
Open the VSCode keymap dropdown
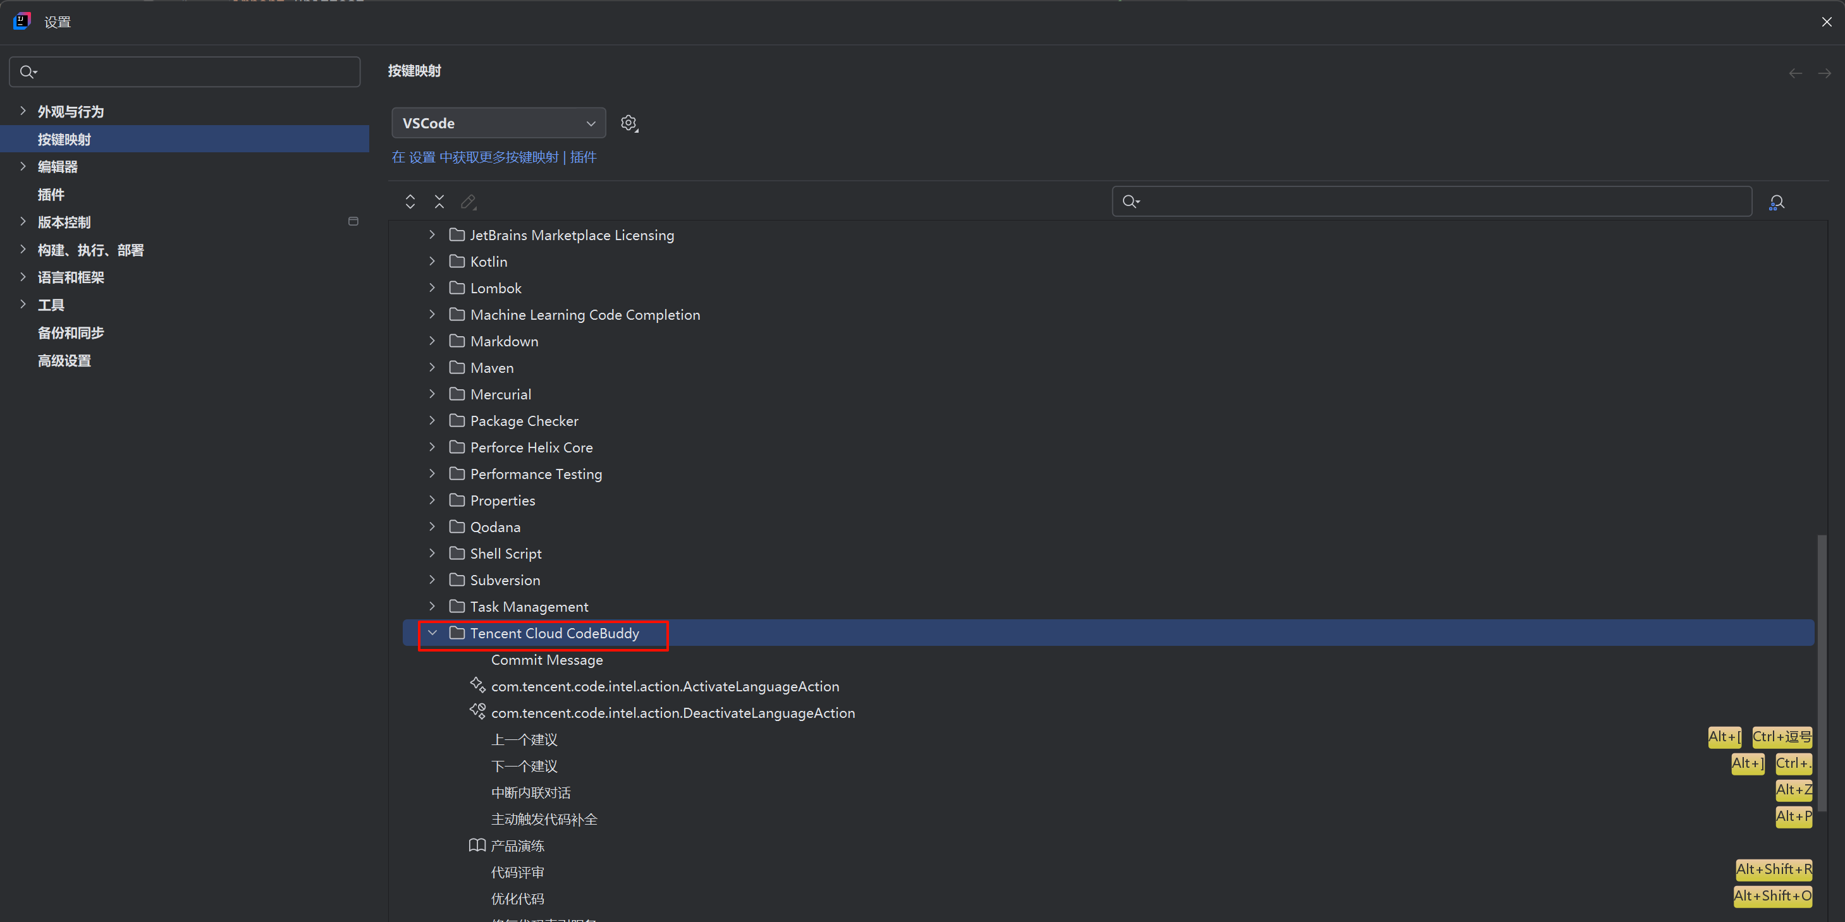tap(498, 123)
